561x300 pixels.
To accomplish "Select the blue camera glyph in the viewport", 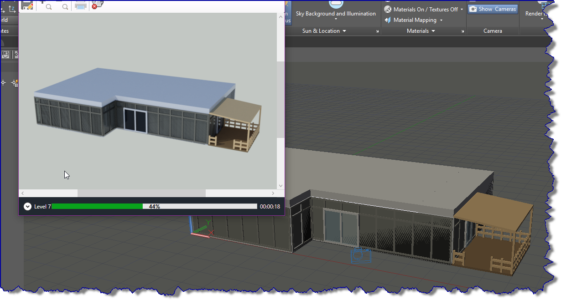I will [x=361, y=255].
